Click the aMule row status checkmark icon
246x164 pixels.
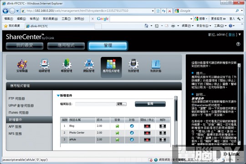132,139
